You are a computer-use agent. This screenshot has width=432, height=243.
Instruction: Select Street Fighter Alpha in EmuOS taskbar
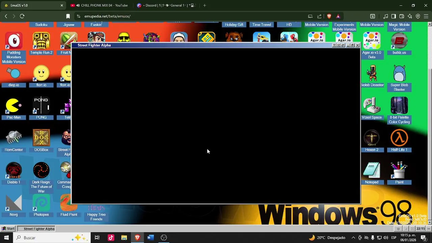point(36,228)
